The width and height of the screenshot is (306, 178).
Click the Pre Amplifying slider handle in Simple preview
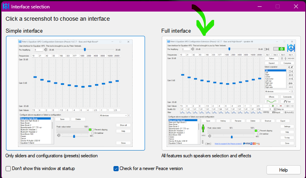pyautogui.click(x=85, y=50)
